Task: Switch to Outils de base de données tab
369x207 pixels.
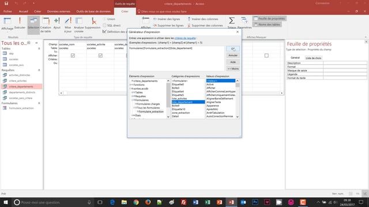Action: point(93,11)
